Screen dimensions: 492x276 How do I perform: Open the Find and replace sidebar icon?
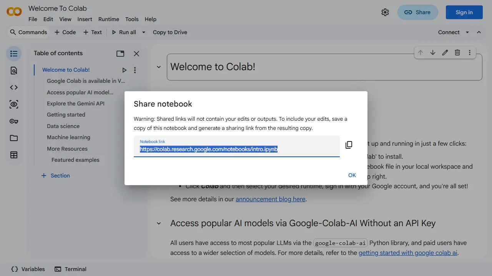click(14, 71)
